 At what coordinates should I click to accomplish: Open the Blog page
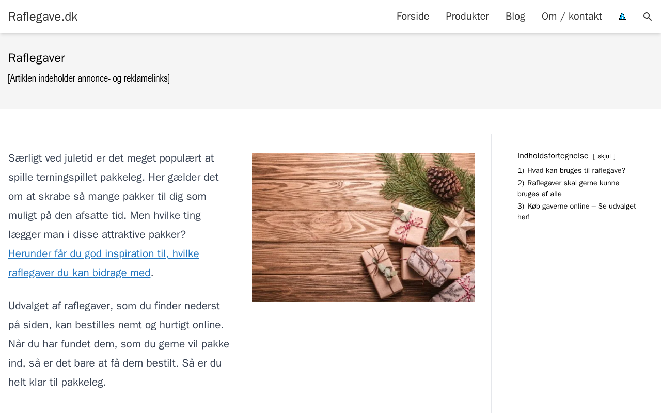pos(515,17)
